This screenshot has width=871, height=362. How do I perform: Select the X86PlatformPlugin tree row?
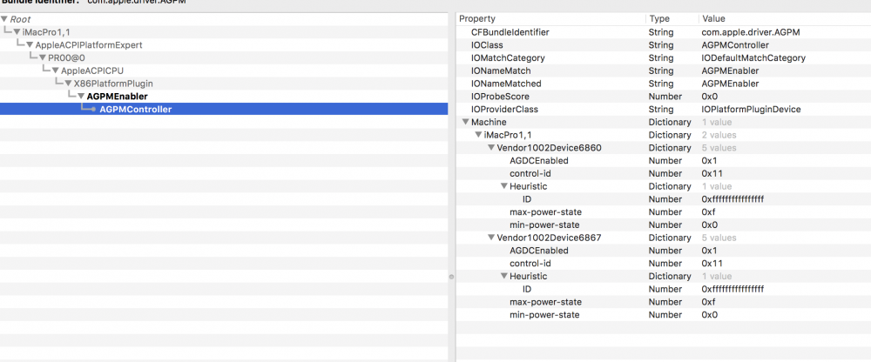224,84
